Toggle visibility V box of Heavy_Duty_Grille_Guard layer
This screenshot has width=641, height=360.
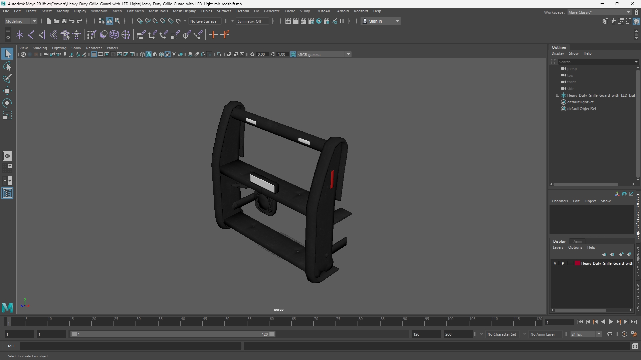point(555,263)
